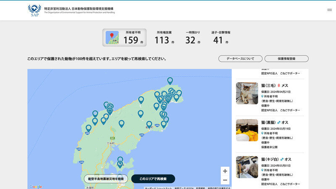Zoom in on the map
336x189 pixels.
coord(225,171)
